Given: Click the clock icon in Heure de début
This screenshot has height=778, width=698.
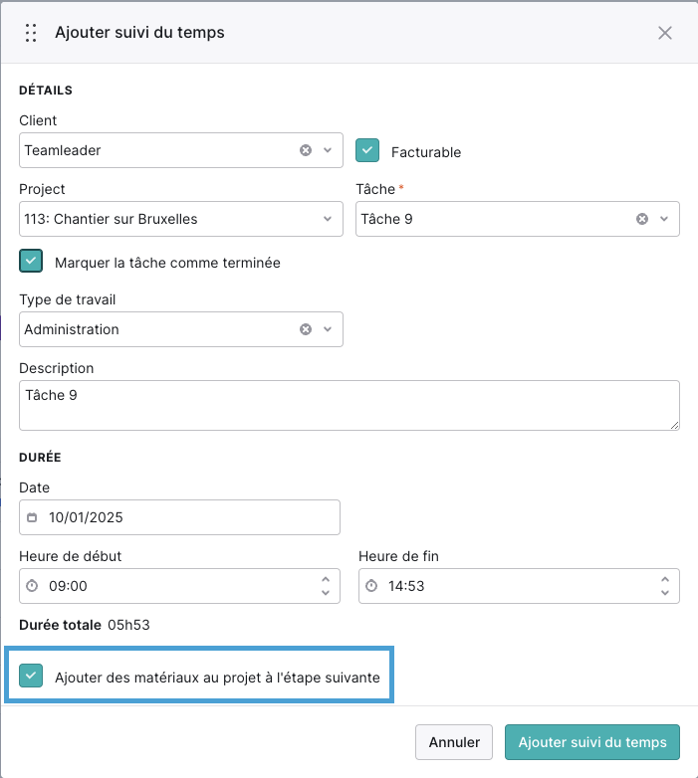Looking at the screenshot, I should pyautogui.click(x=32, y=586).
